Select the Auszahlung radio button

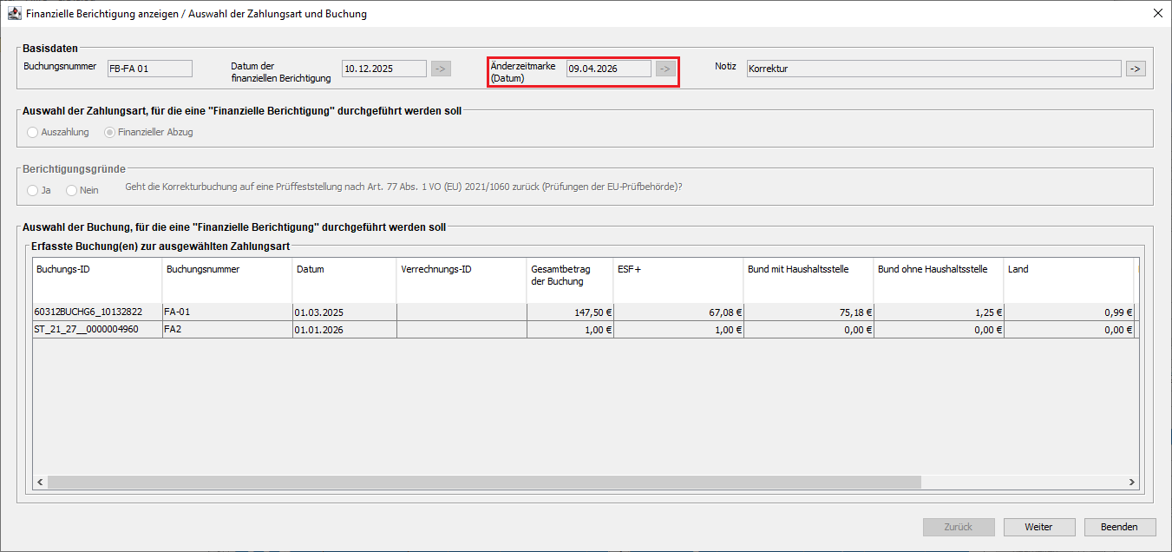(x=33, y=132)
